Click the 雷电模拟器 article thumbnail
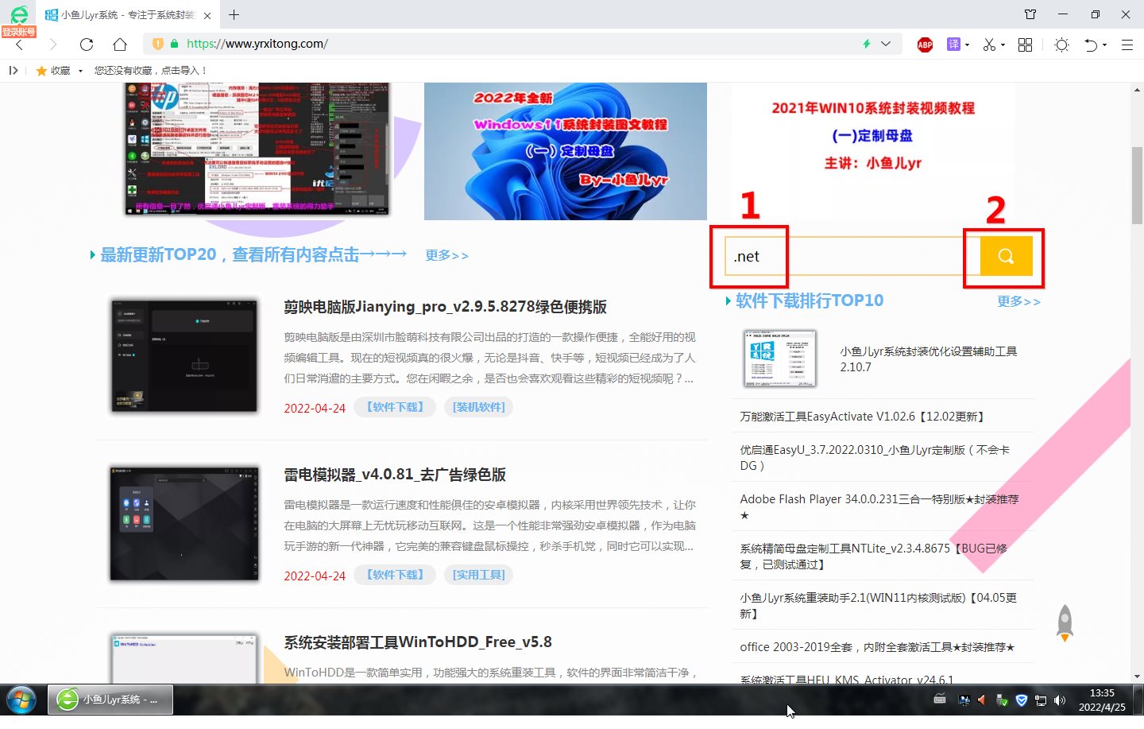This screenshot has width=1144, height=729. point(184,523)
